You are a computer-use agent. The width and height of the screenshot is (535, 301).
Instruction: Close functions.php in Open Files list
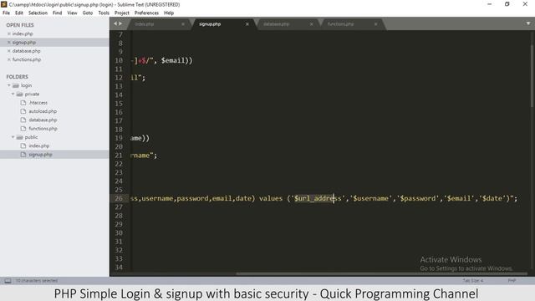tap(9, 59)
